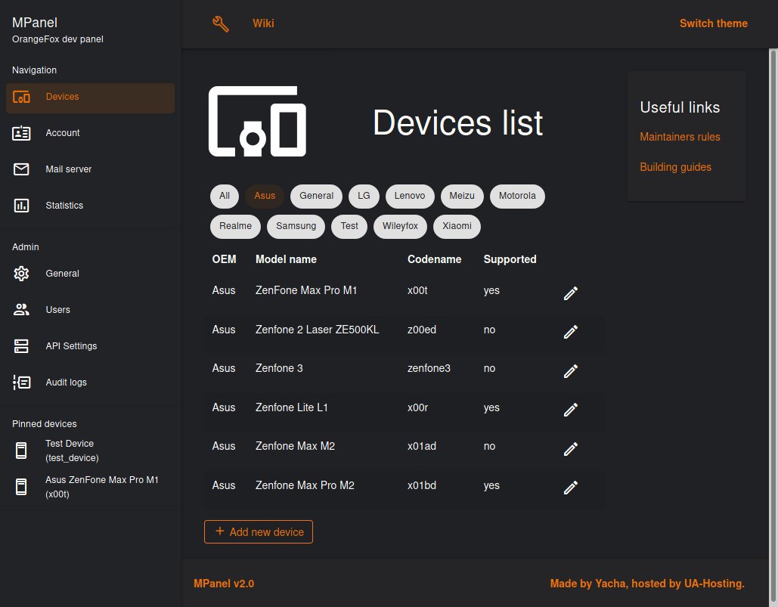This screenshot has height=607, width=778.
Task: Click codename x01bd cell
Action: [422, 485]
